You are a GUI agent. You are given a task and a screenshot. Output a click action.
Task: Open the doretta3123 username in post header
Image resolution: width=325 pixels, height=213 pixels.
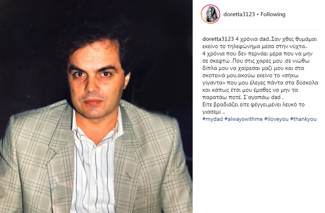click(x=239, y=14)
